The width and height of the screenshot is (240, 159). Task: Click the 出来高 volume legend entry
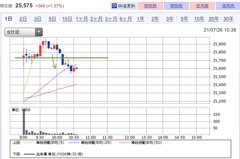click(x=54, y=154)
